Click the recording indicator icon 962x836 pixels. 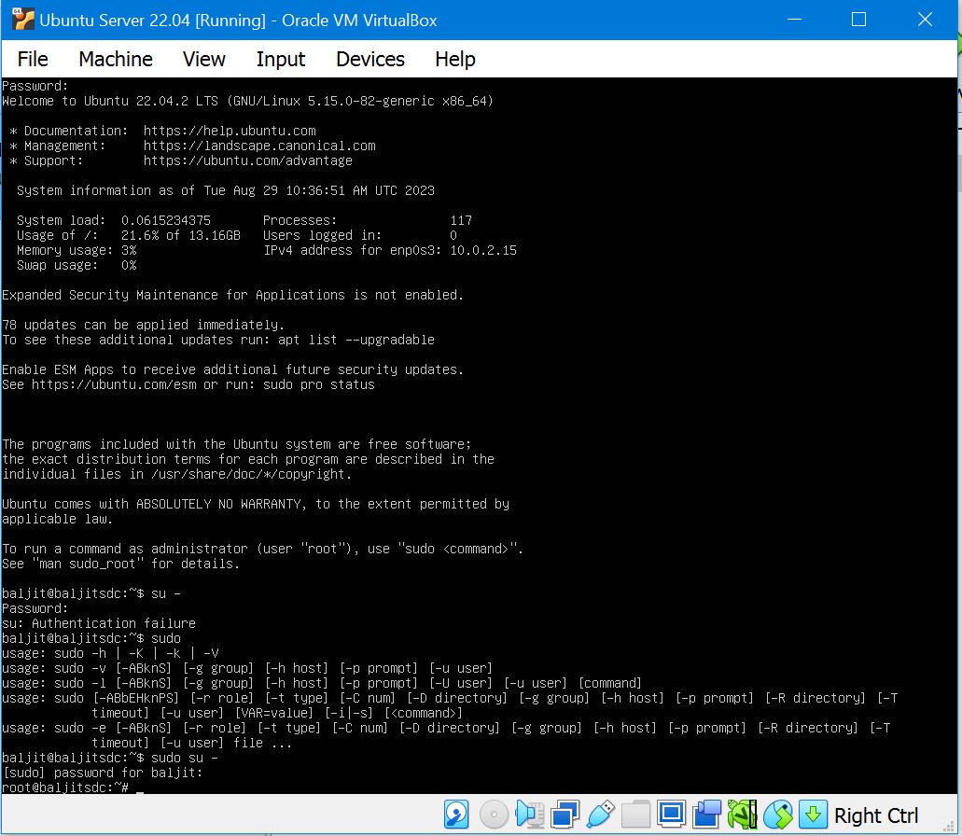pos(706,815)
